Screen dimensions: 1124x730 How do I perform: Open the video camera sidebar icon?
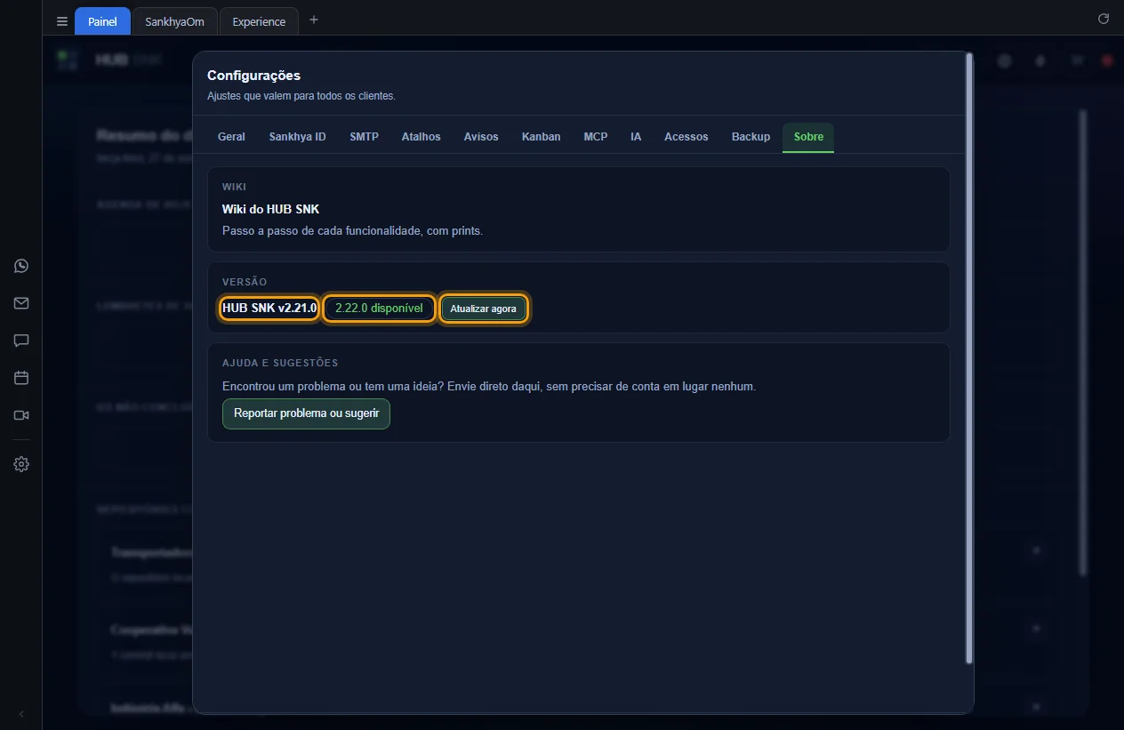pyautogui.click(x=21, y=415)
